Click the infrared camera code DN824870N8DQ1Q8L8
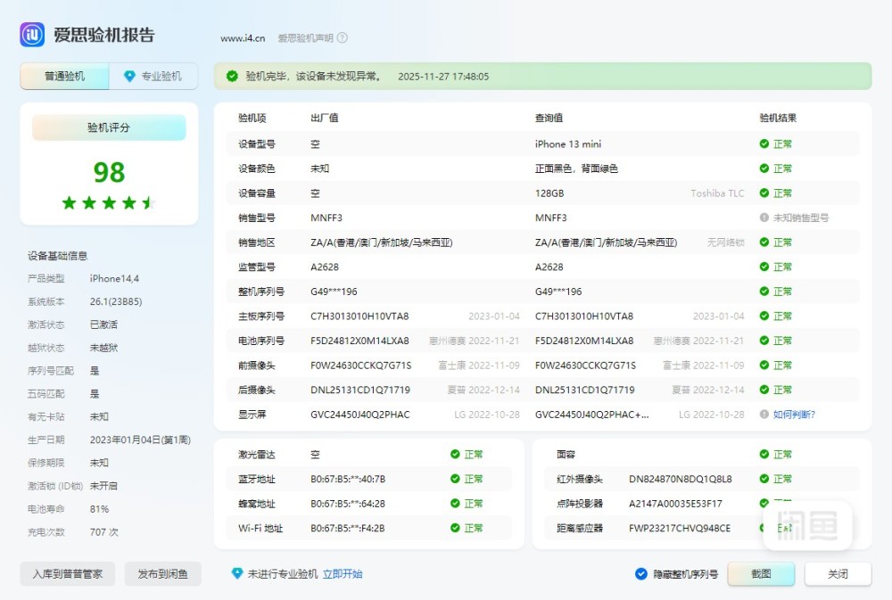The image size is (892, 600). tap(681, 479)
